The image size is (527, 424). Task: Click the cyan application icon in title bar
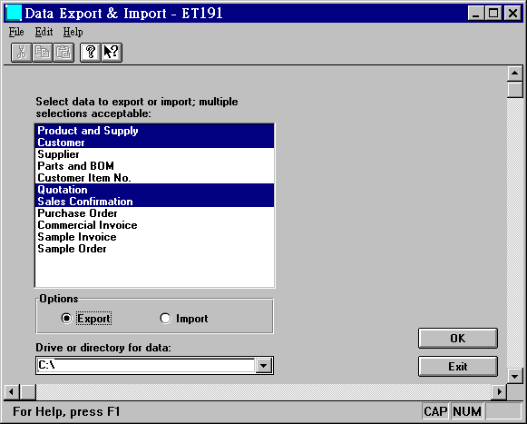[x=14, y=13]
